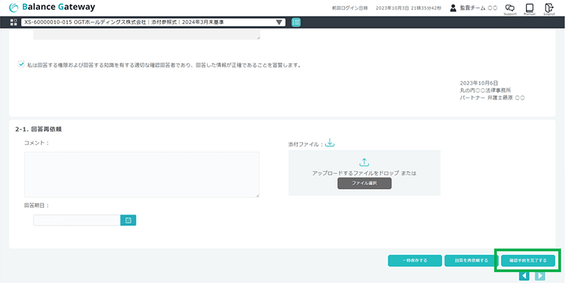Click the 回答期日 date input field

[77, 220]
